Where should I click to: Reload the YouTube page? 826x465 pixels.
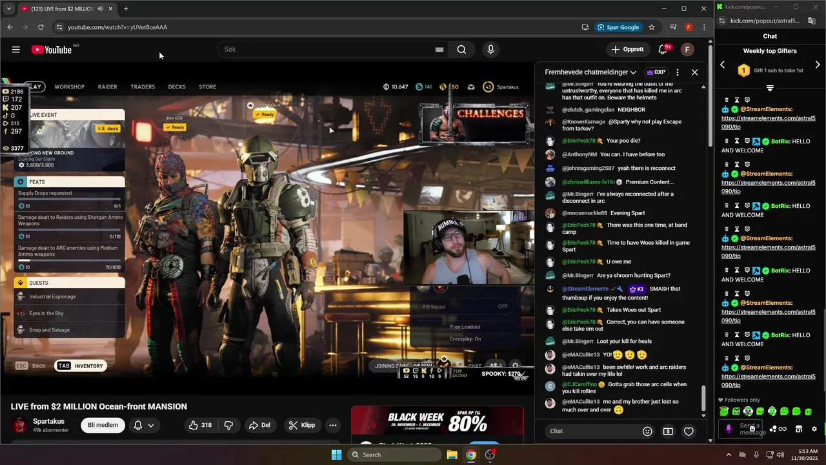pos(41,27)
